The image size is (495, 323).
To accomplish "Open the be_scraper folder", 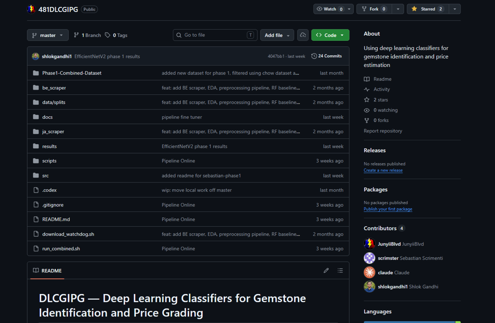I will pyautogui.click(x=54, y=88).
